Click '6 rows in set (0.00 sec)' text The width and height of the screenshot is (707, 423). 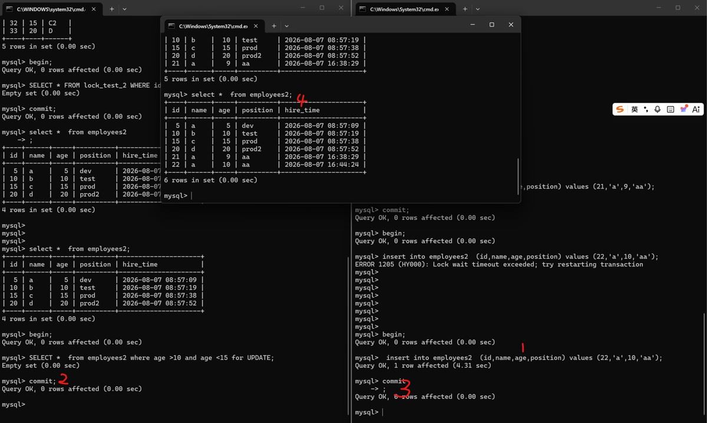pos(210,180)
